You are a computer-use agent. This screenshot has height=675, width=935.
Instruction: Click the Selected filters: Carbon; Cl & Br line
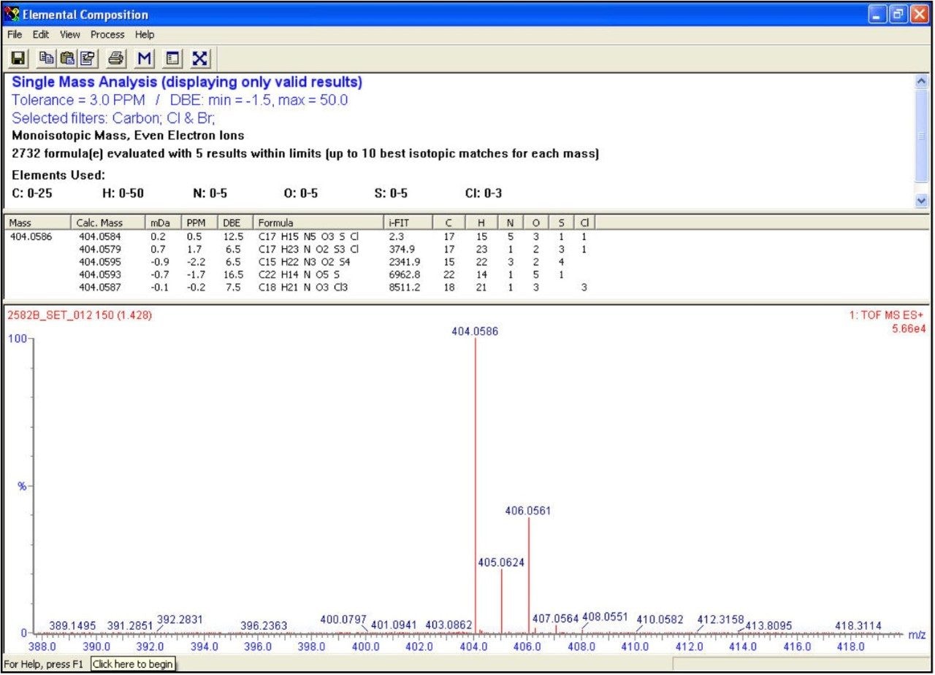click(x=113, y=117)
